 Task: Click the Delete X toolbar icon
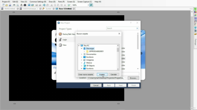click(65, 5)
